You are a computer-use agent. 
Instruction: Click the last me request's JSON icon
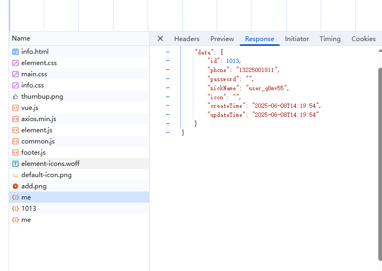[15, 220]
